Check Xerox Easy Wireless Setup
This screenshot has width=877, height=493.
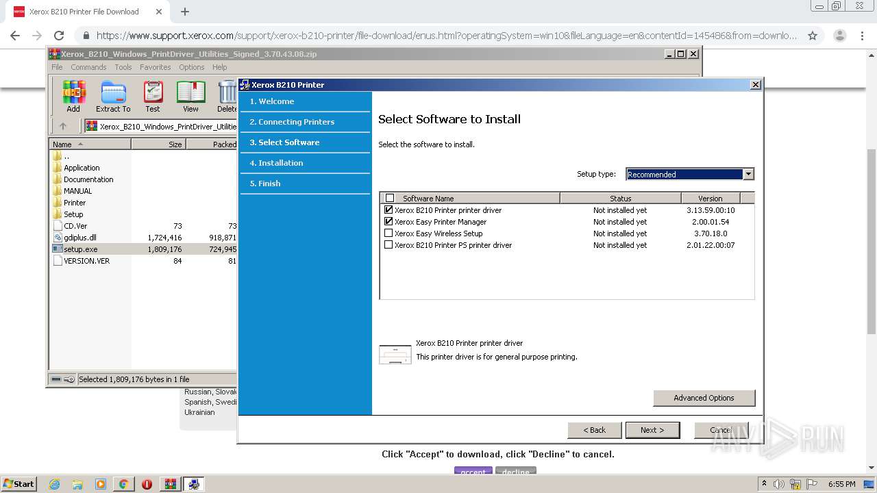point(389,233)
